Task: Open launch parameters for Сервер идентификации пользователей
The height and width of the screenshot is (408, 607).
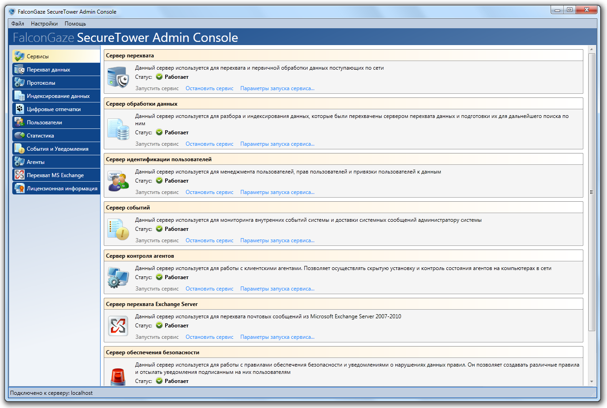Action: pos(278,192)
